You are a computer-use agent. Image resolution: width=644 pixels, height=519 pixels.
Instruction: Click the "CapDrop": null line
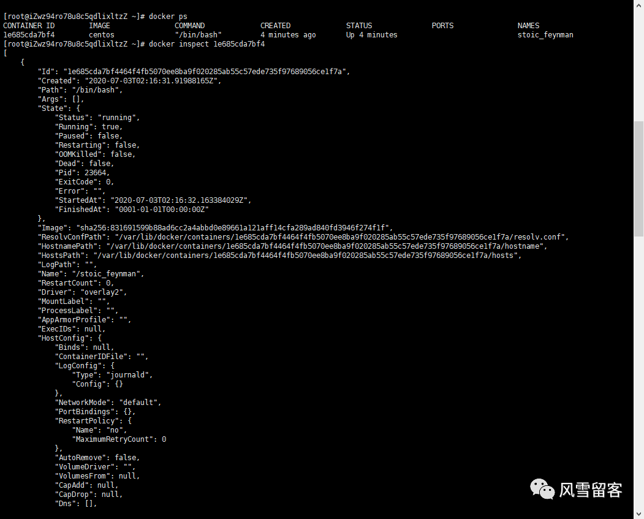89,494
